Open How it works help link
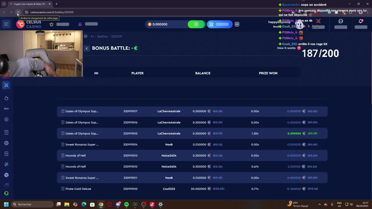 289,48
